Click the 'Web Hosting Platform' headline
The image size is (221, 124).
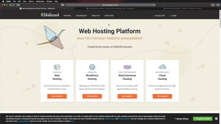(110, 31)
